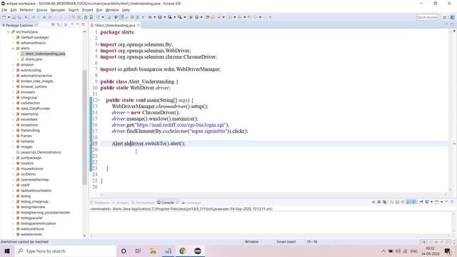Toggle show console on standard error

(414, 202)
